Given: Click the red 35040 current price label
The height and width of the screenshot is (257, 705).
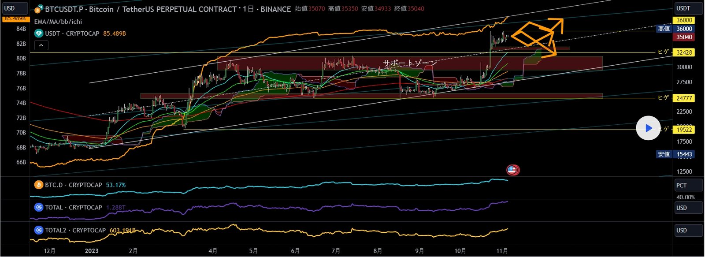Looking at the screenshot, I should pos(684,37).
